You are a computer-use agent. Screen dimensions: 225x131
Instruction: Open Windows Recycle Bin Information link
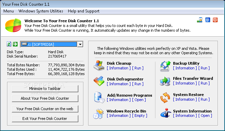pyautogui.click(x=119, y=116)
